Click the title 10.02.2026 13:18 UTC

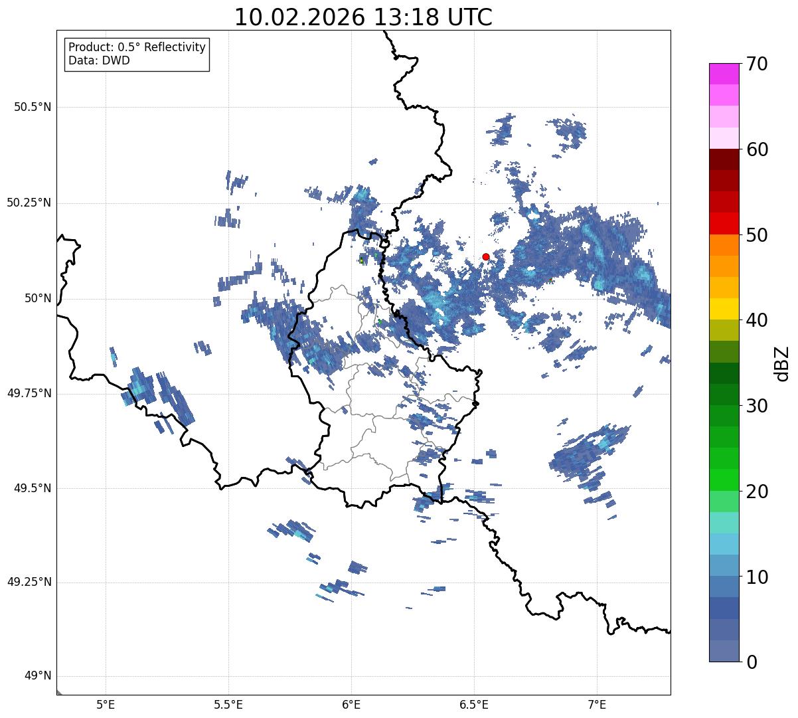point(363,17)
